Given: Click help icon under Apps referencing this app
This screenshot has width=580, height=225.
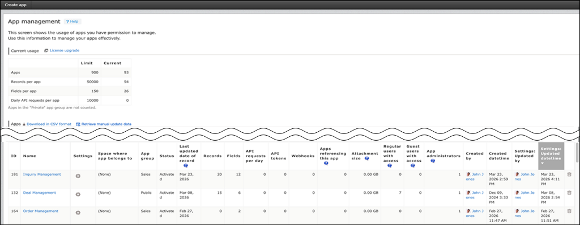Looking at the screenshot, I should [326, 163].
